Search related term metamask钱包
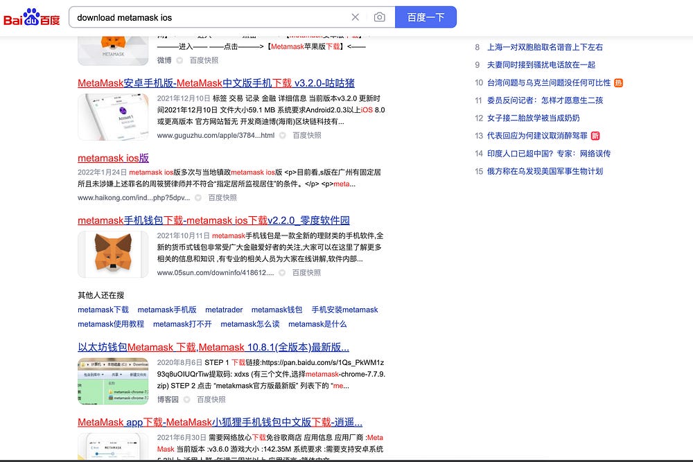This screenshot has width=693, height=462. pos(277,310)
